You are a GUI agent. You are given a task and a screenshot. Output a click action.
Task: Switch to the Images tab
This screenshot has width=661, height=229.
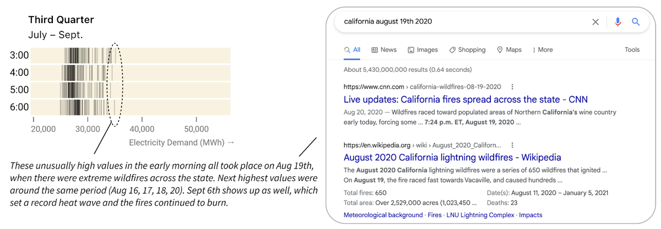(x=422, y=50)
